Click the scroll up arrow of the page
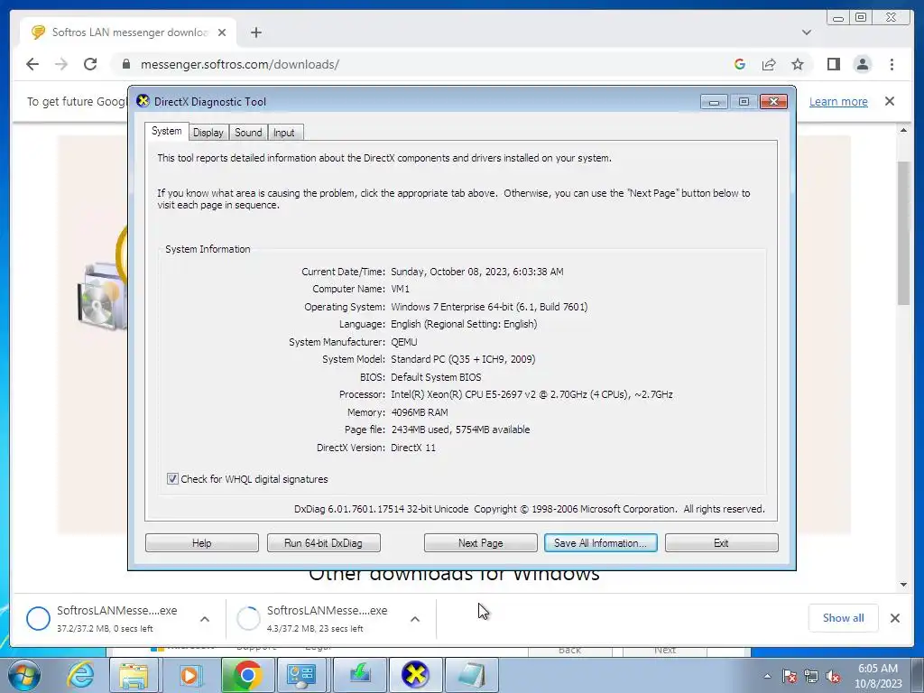This screenshot has height=693, width=924. click(903, 130)
